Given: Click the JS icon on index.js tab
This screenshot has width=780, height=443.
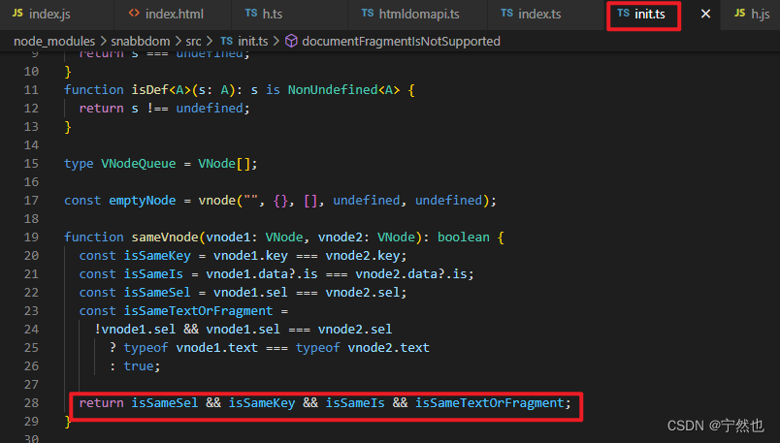Looking at the screenshot, I should (17, 14).
